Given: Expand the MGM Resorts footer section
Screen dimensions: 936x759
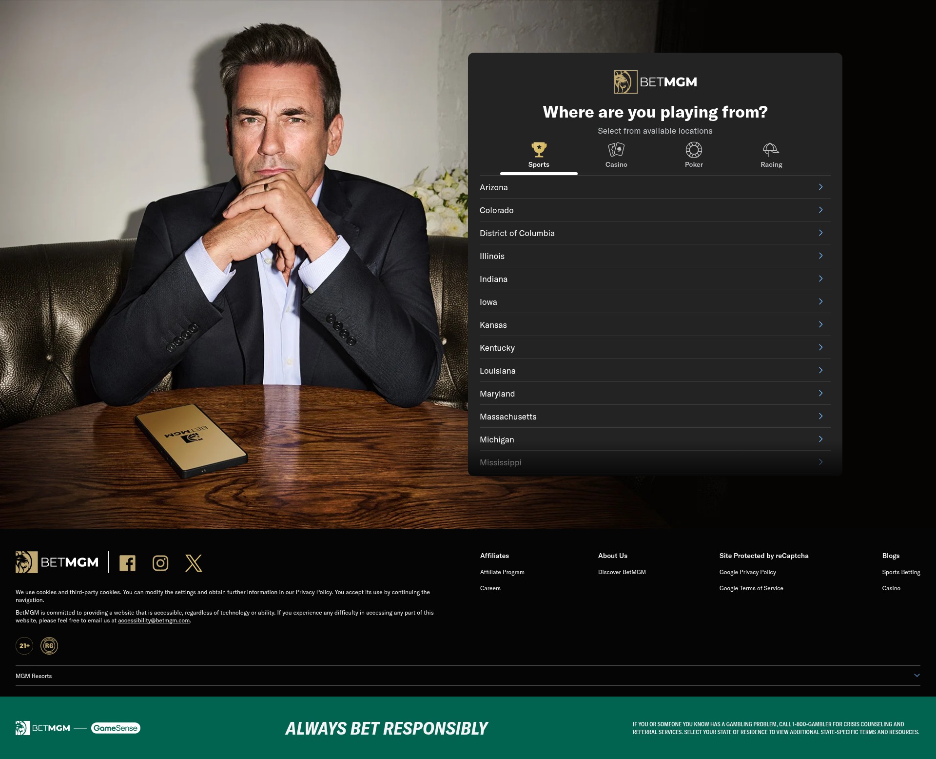Looking at the screenshot, I should [917, 676].
